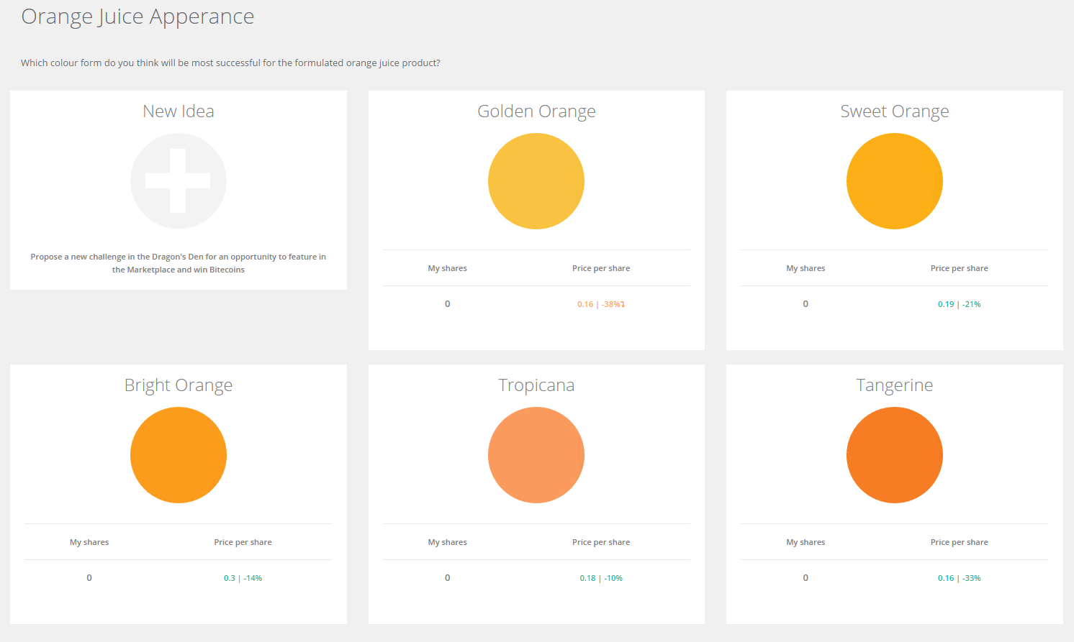Click the New Idea plus icon
This screenshot has height=642, width=1074.
(x=178, y=181)
